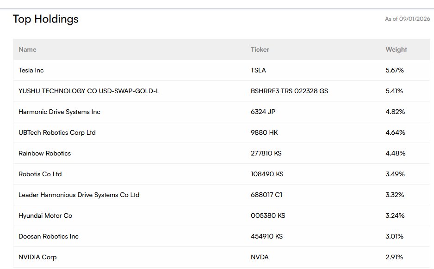
Task: Click the 454910 KS ticker
Action: (267, 236)
